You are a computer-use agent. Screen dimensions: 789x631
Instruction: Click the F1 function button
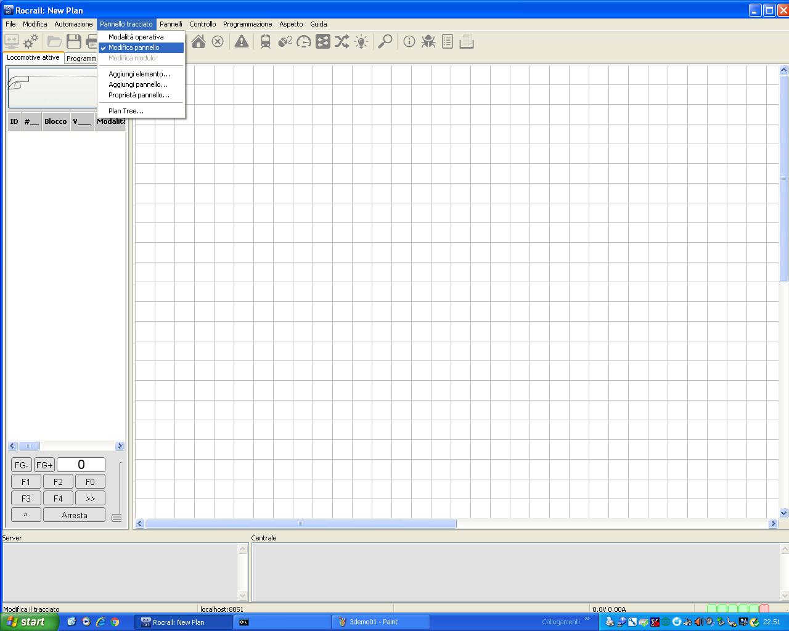pyautogui.click(x=26, y=482)
